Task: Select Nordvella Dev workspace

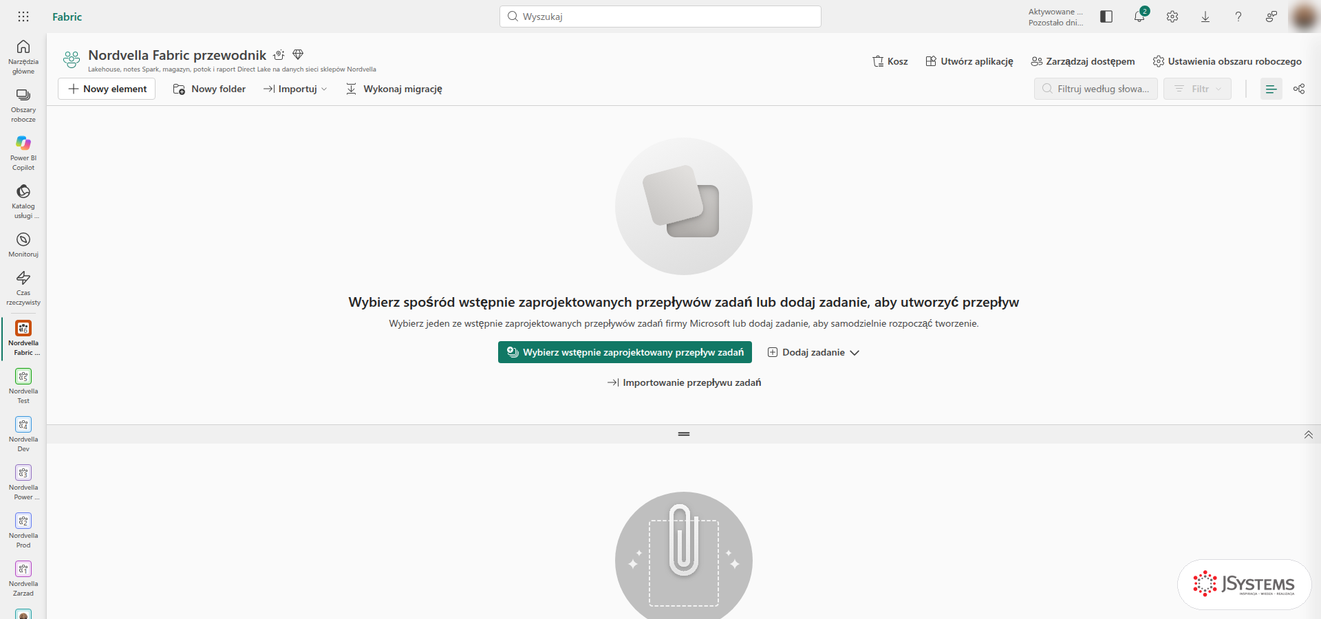Action: [x=23, y=434]
